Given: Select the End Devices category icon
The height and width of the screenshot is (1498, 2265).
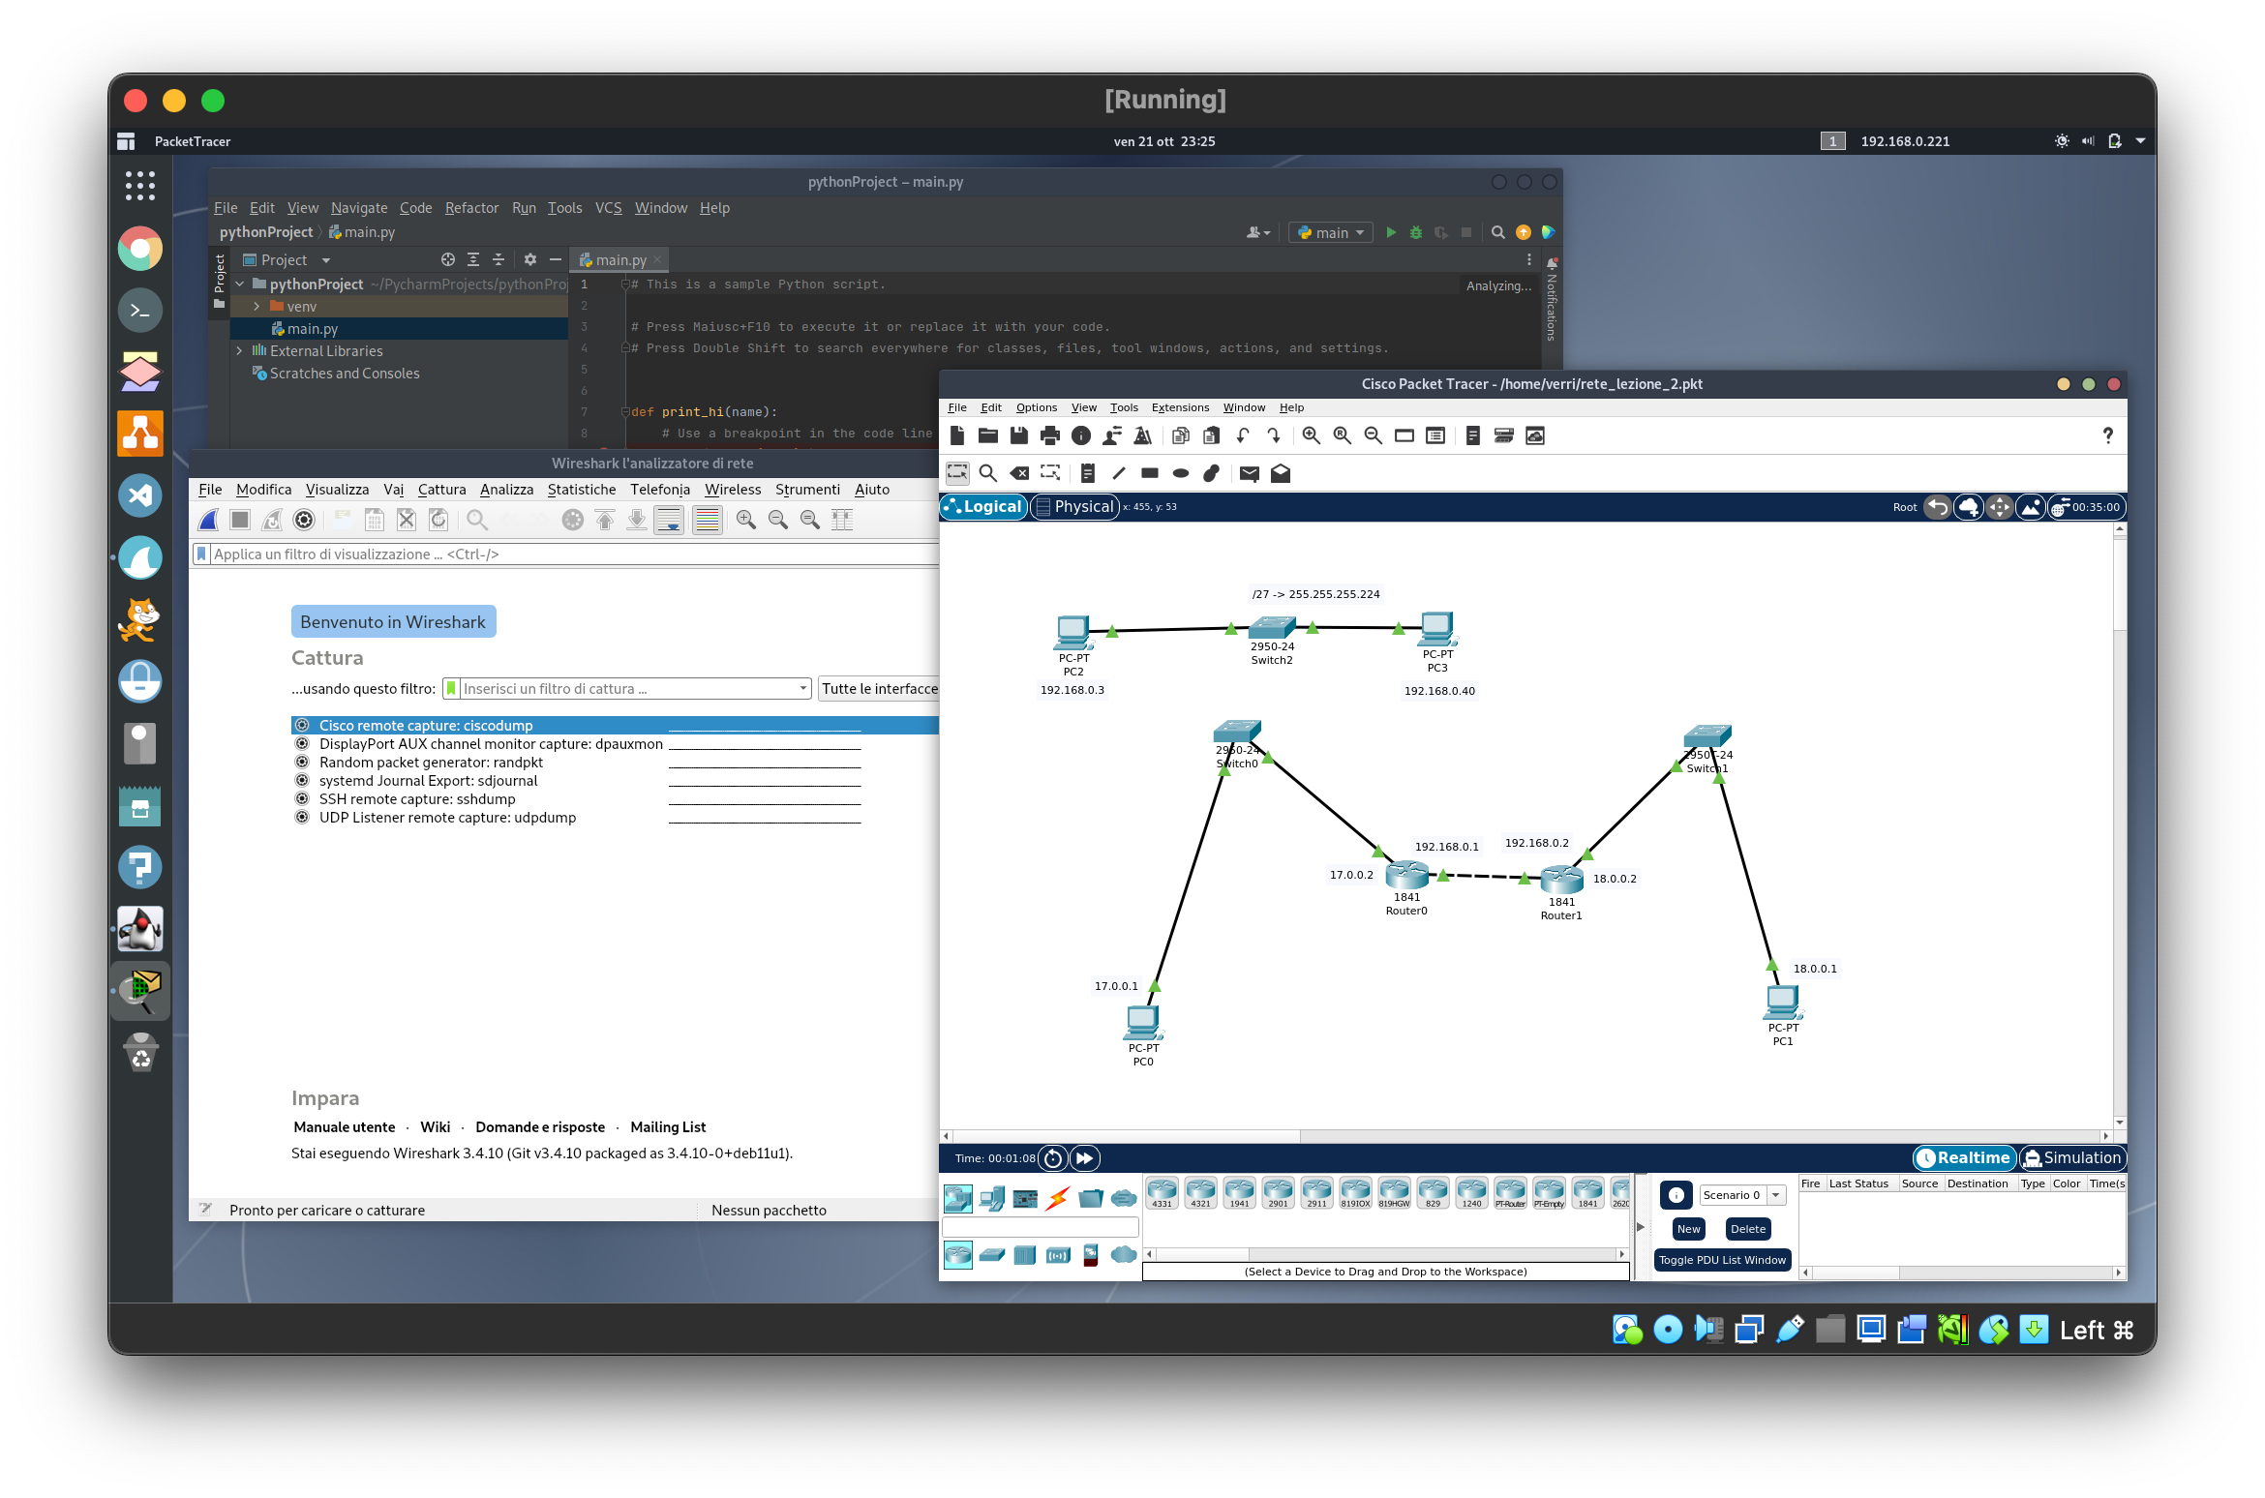Looking at the screenshot, I should click(x=992, y=1199).
